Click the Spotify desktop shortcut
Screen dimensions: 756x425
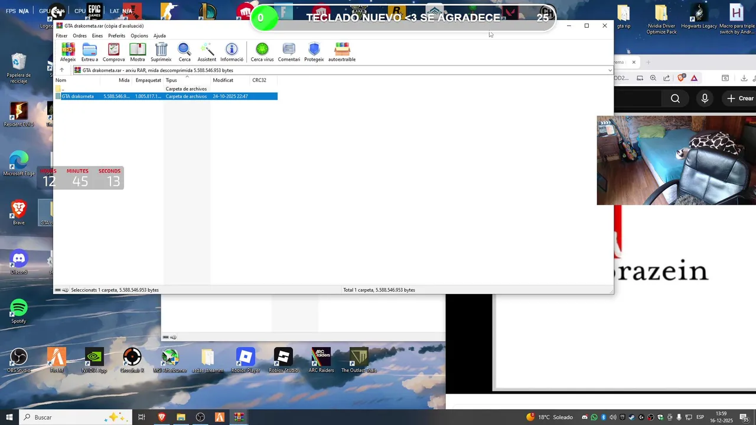coord(19,311)
